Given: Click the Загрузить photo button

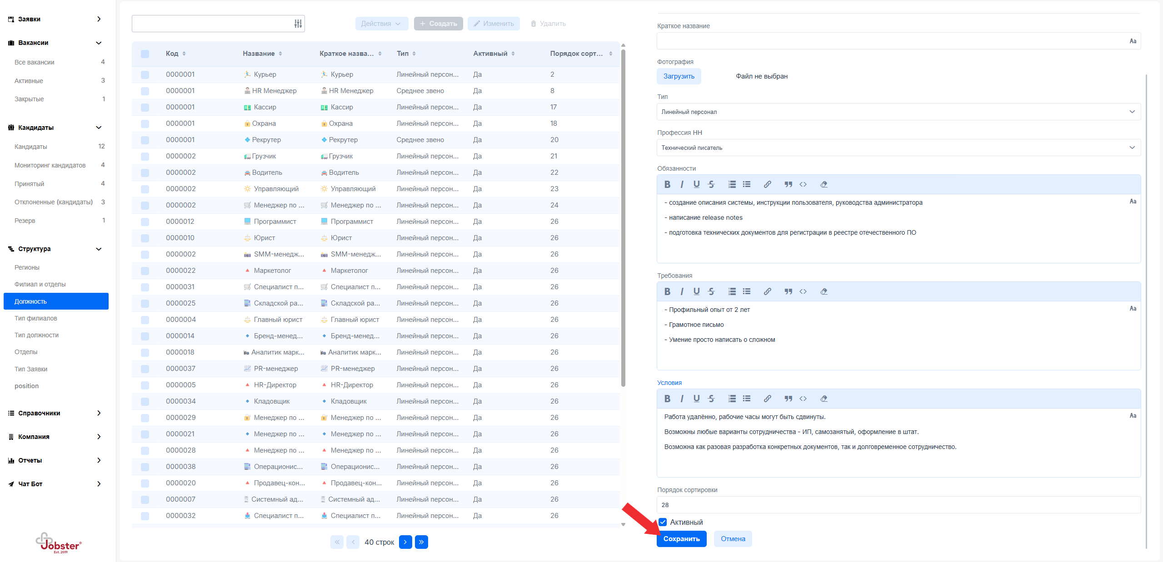Looking at the screenshot, I should 679,76.
